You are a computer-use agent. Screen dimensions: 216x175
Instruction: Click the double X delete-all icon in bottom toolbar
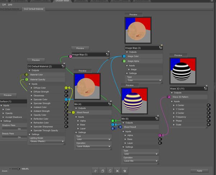point(125,171)
